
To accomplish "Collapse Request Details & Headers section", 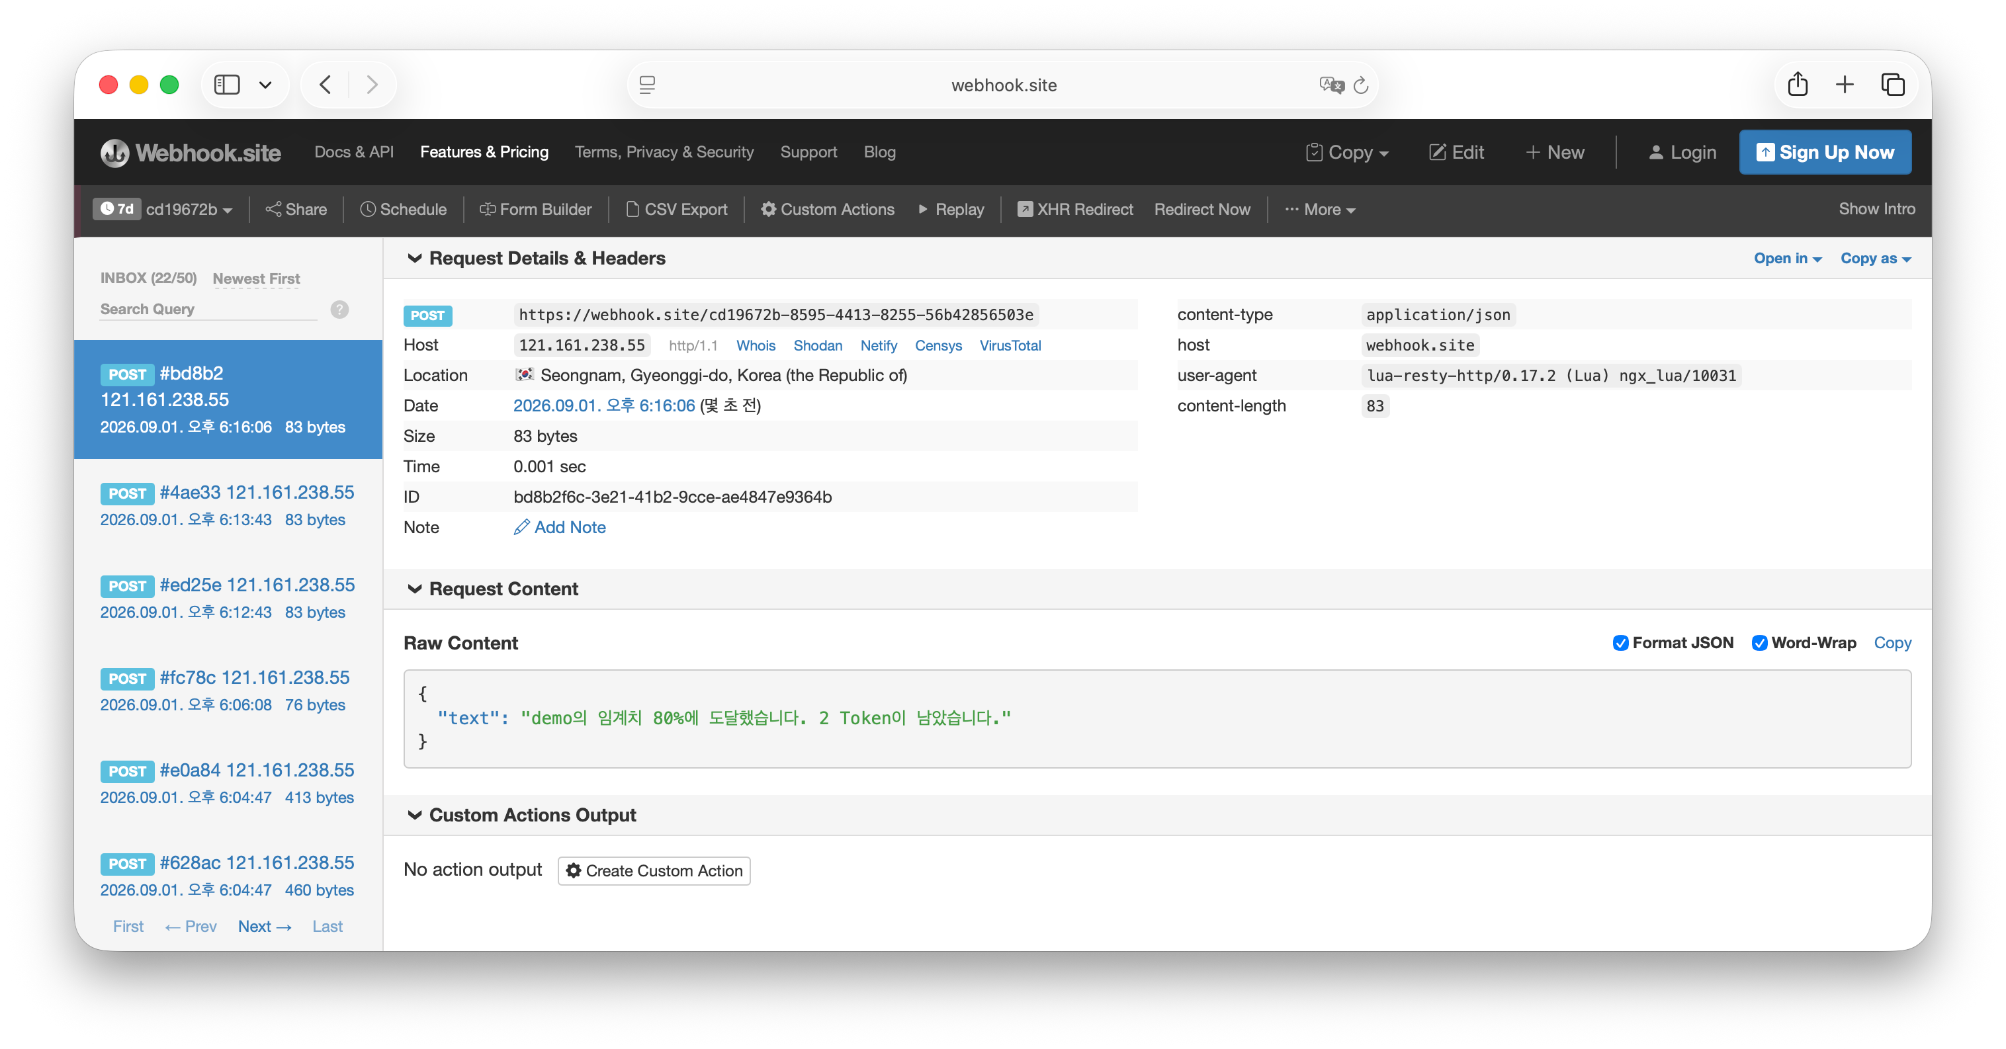I will tap(415, 259).
